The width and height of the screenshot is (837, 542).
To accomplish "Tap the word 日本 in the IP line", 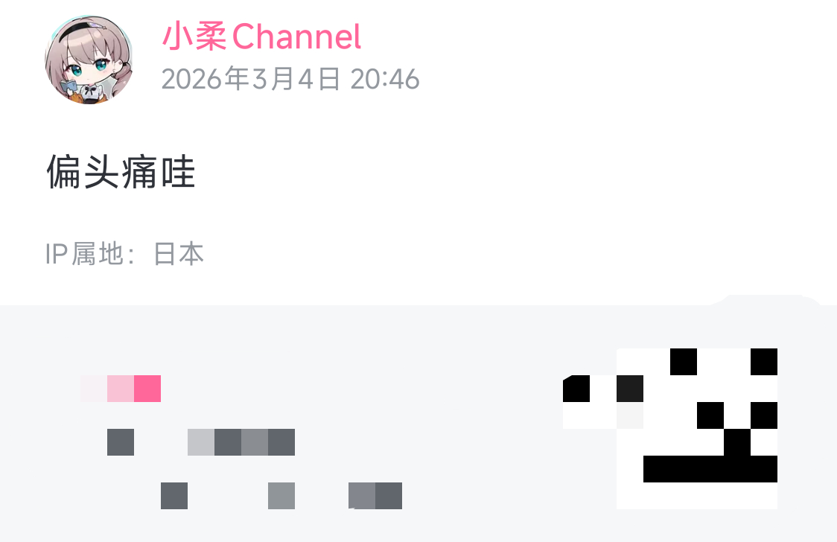I will point(179,254).
